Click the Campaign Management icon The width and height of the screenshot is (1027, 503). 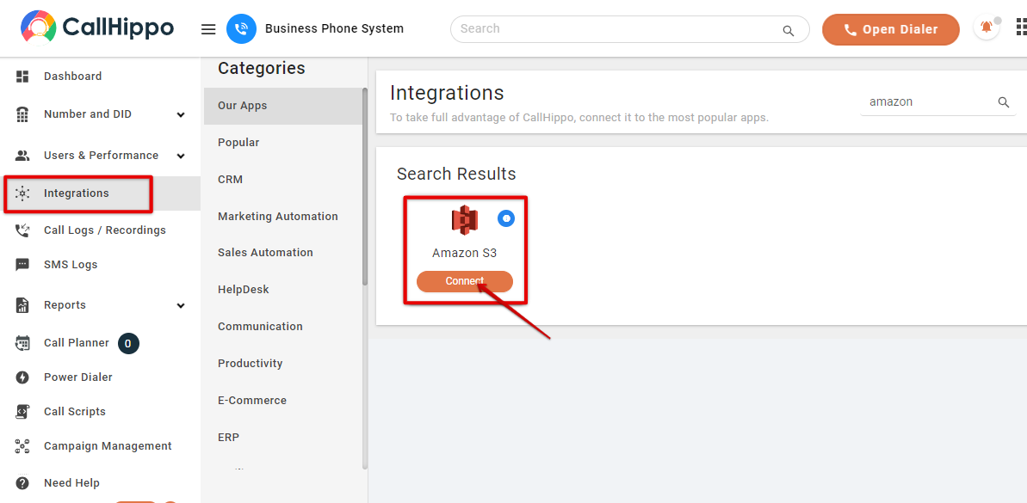[22, 446]
